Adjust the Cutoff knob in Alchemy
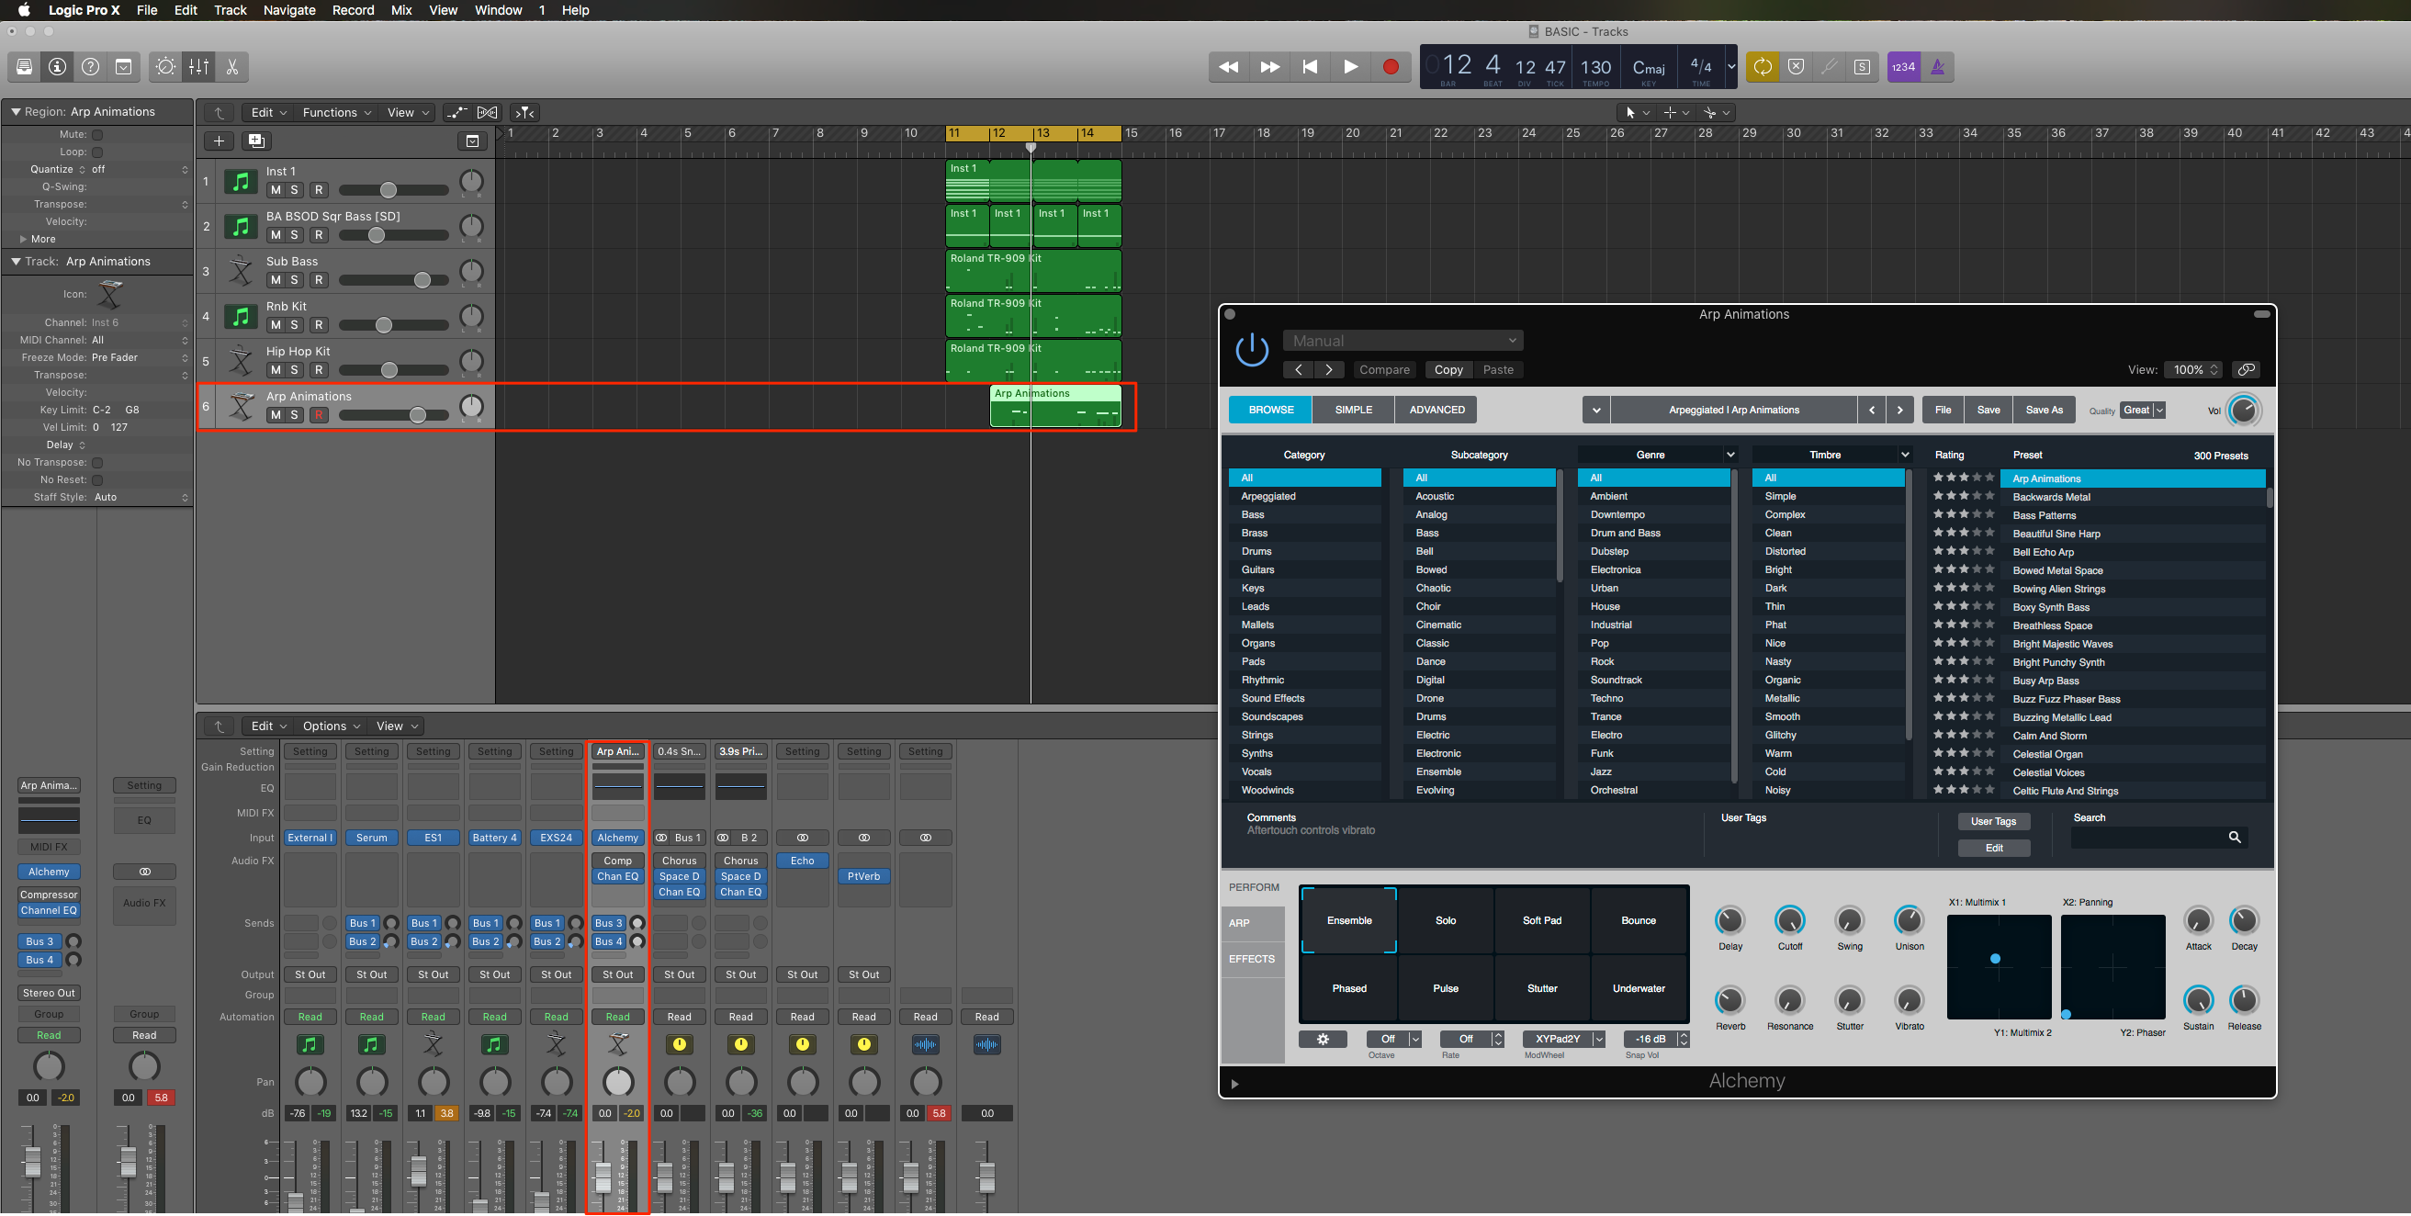 click(x=1789, y=921)
